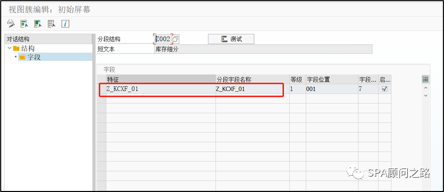Click the open folder icon beside 字段

tap(22, 58)
